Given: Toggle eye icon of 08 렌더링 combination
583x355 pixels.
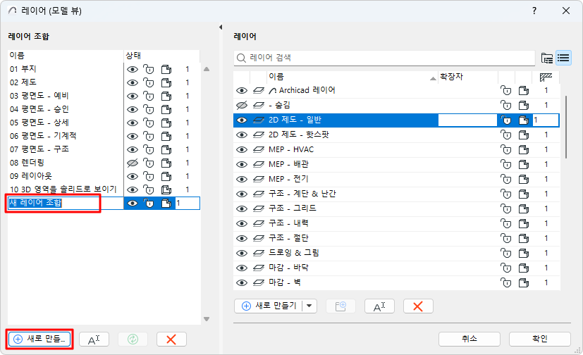Looking at the screenshot, I should (133, 163).
